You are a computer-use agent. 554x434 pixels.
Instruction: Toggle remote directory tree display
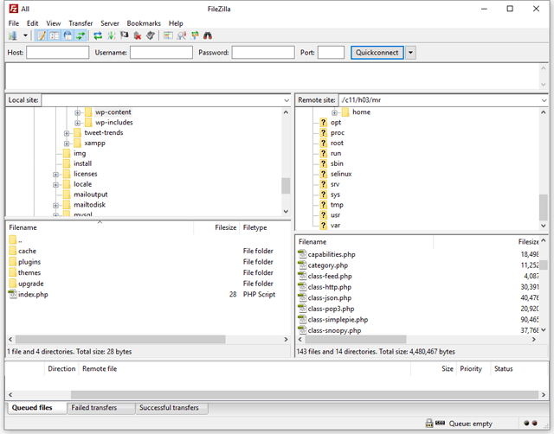(68, 35)
